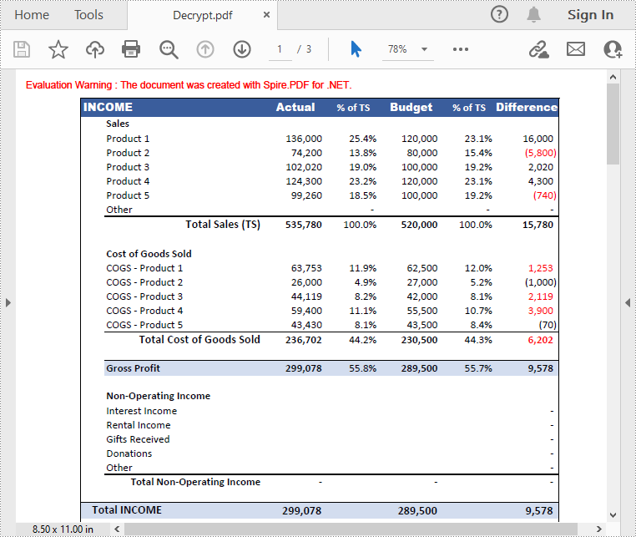Send the file by email icon

click(576, 49)
